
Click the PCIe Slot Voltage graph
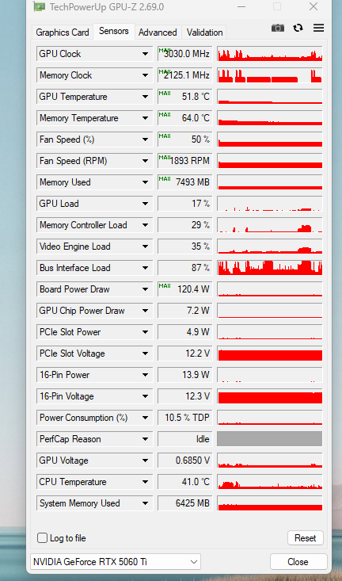click(x=270, y=354)
